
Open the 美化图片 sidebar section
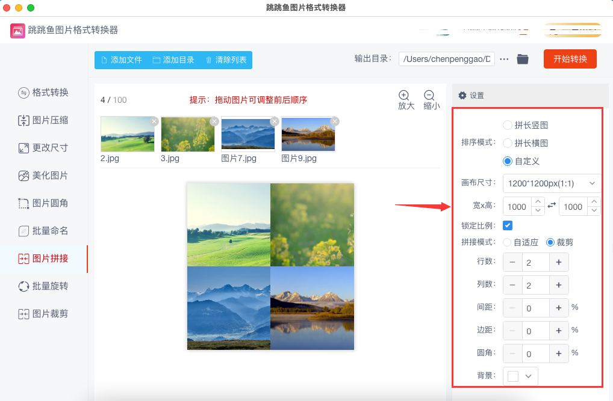coord(43,176)
